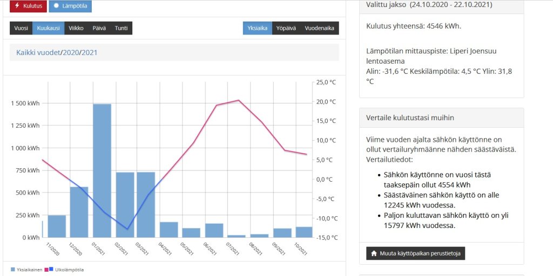The height and width of the screenshot is (276, 553).
Task: Toggle the Lämpötila temperature button
Action: 70,6
